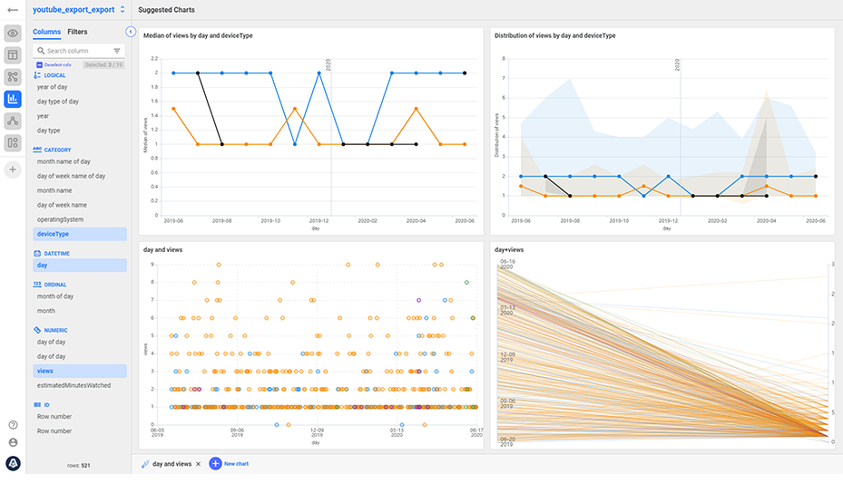The image size is (843, 484).
Task: Select the bar chart view icon
Action: tap(13, 99)
